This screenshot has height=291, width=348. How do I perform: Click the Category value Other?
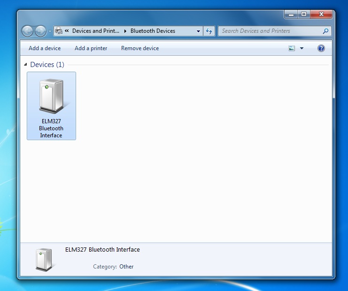tap(126, 267)
